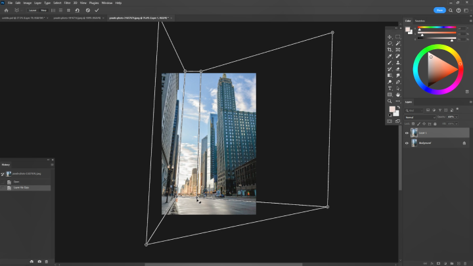Select the Pen tool
Viewport: 473px width, 266px height.
[x=398, y=82]
